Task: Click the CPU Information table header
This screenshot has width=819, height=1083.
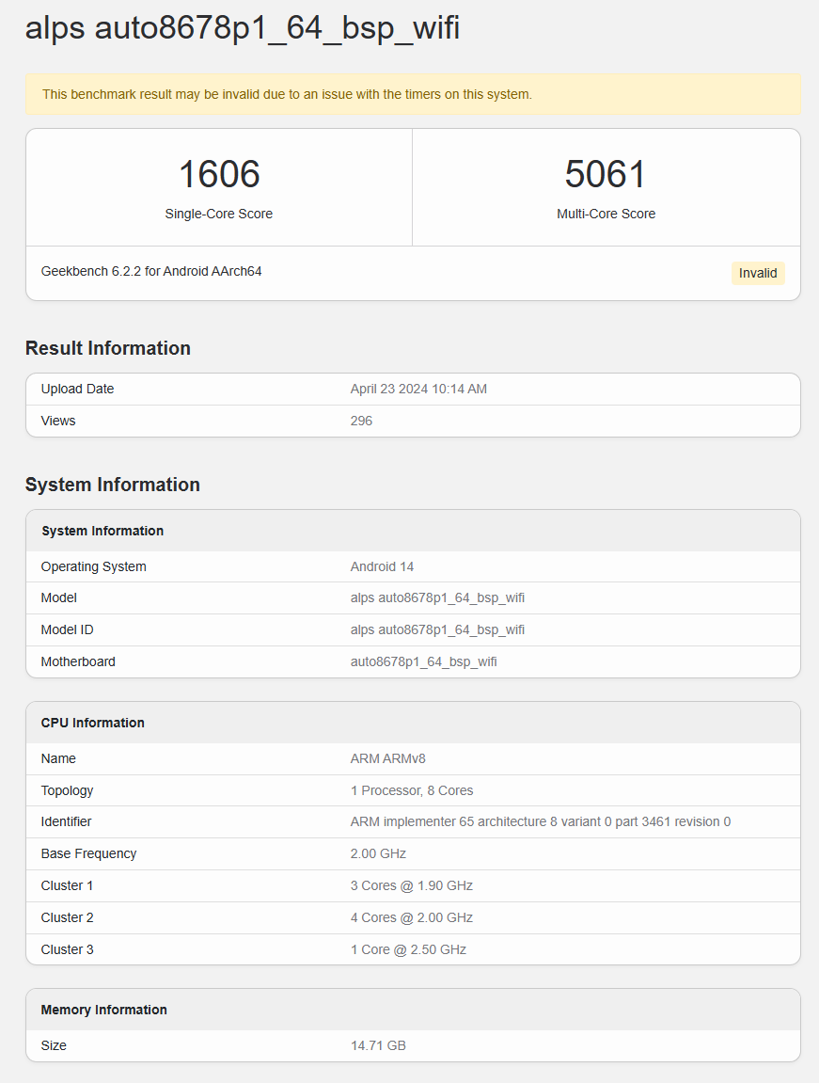Action: 92,723
